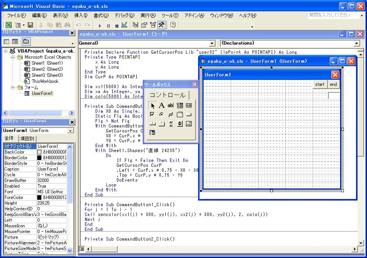Select ThisWorkbook in the project tree
367x258 pixels.
coord(45,81)
